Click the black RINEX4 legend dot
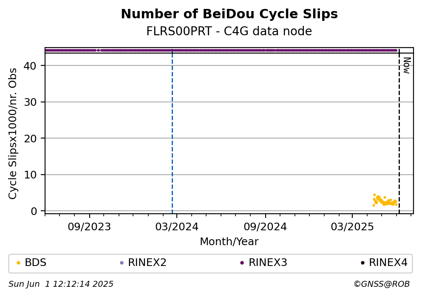Screen dimensions: 422x297 coord(363,263)
